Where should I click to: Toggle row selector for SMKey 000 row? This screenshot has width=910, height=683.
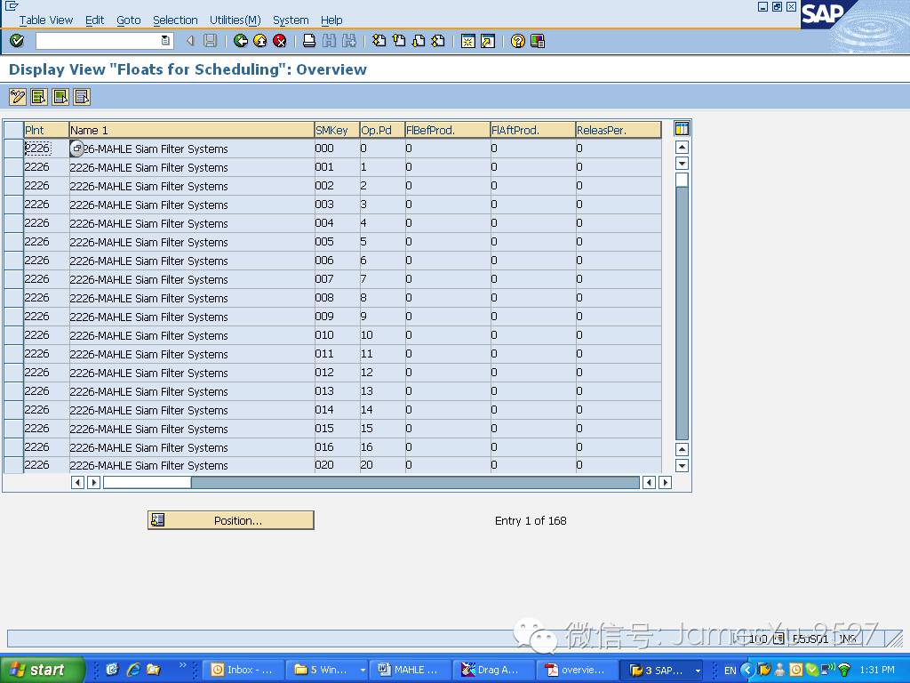pos(13,149)
